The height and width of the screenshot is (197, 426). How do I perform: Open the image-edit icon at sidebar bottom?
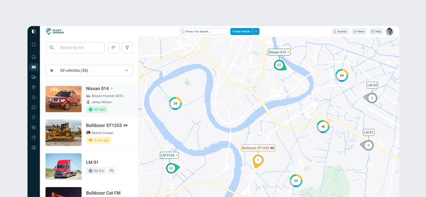coord(34,148)
